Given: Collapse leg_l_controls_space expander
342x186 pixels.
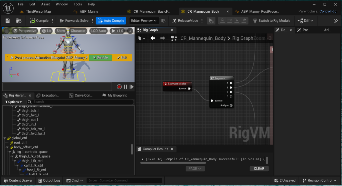Looking at the screenshot, I should (10, 152).
